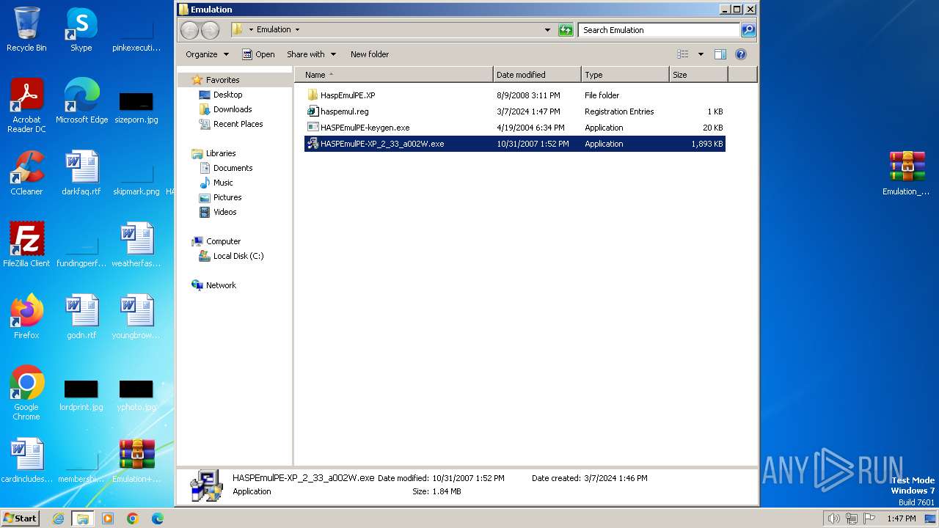
Task: Open Acrobat Reader DC desktop shortcut
Action: pos(26,106)
